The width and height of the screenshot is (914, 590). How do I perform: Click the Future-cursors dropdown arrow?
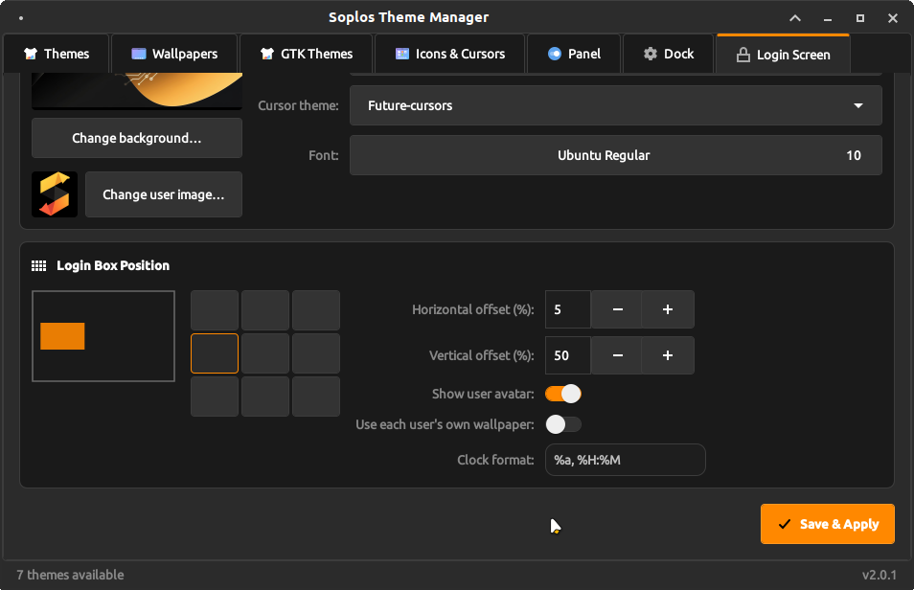(x=858, y=105)
